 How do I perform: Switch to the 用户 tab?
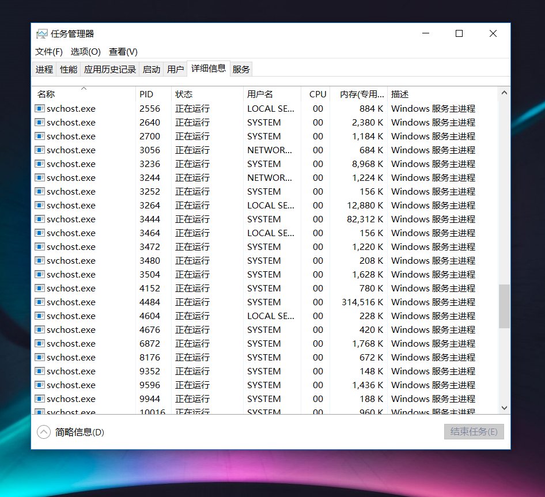click(176, 69)
